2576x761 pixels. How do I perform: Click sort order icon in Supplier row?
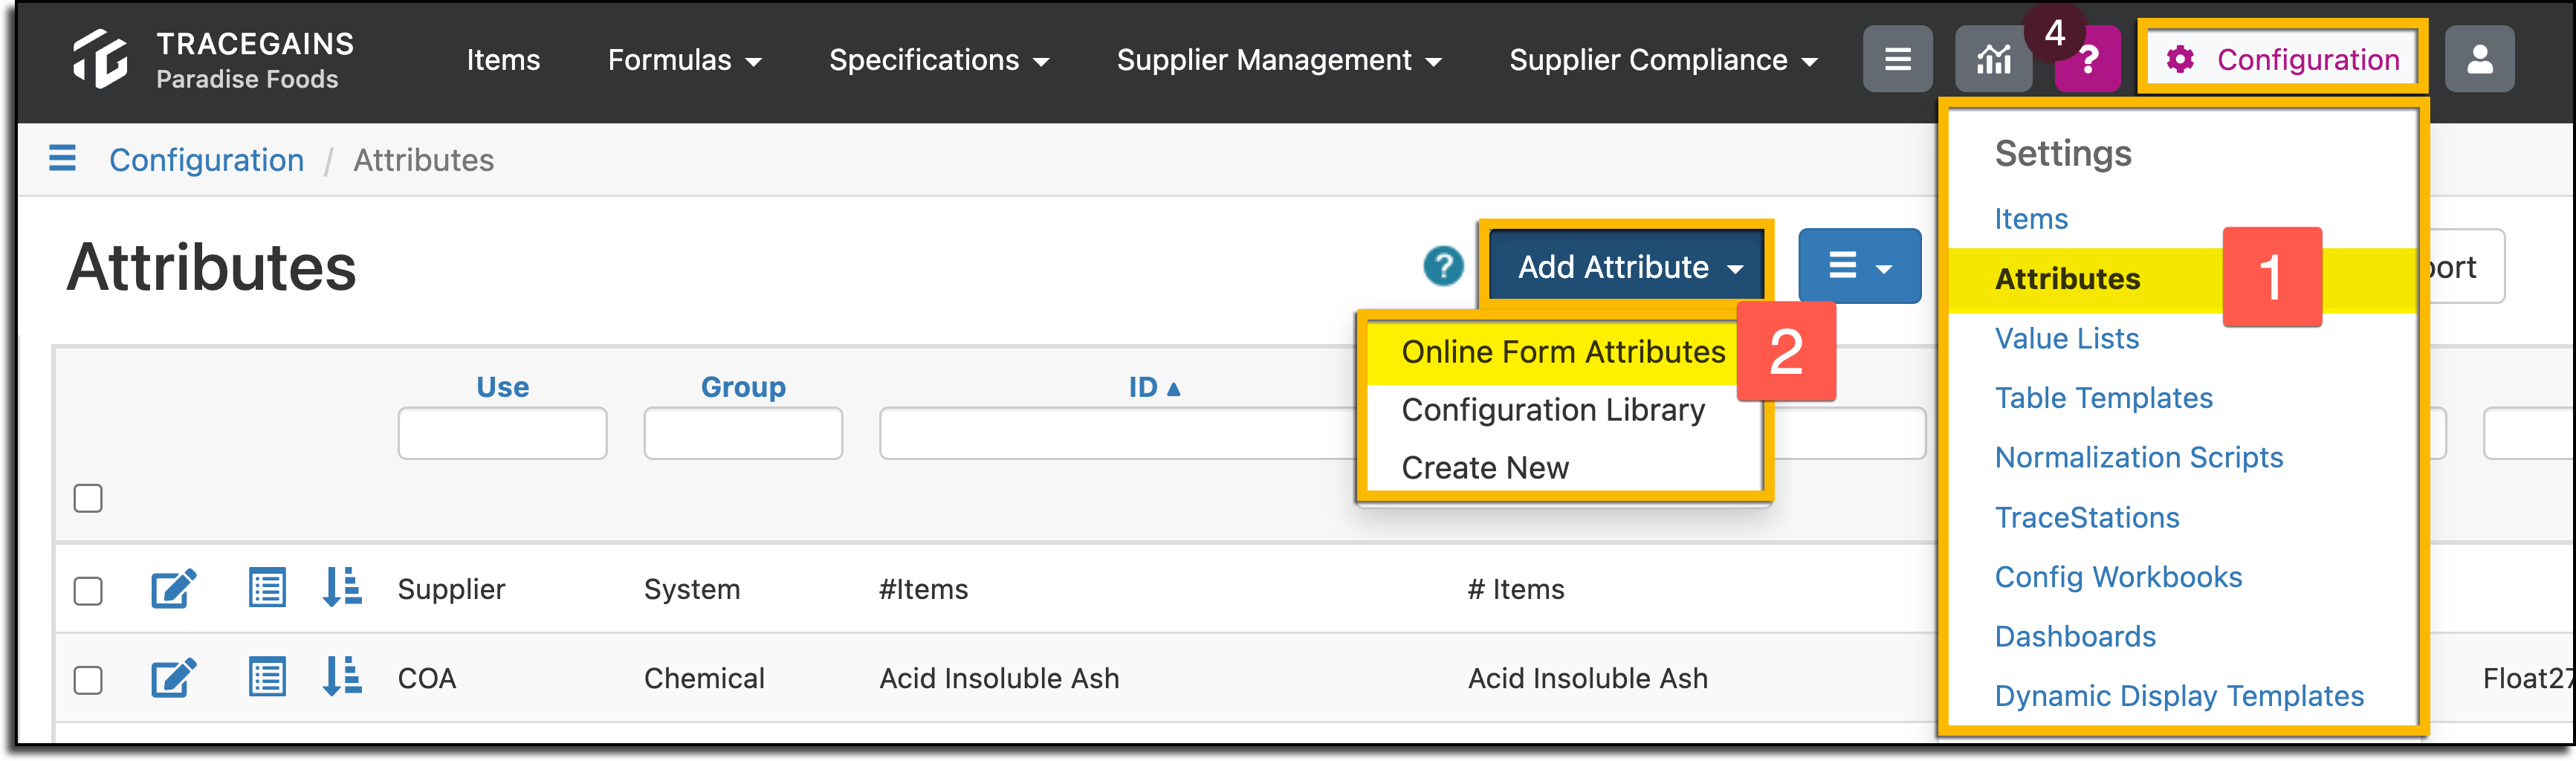click(x=342, y=587)
